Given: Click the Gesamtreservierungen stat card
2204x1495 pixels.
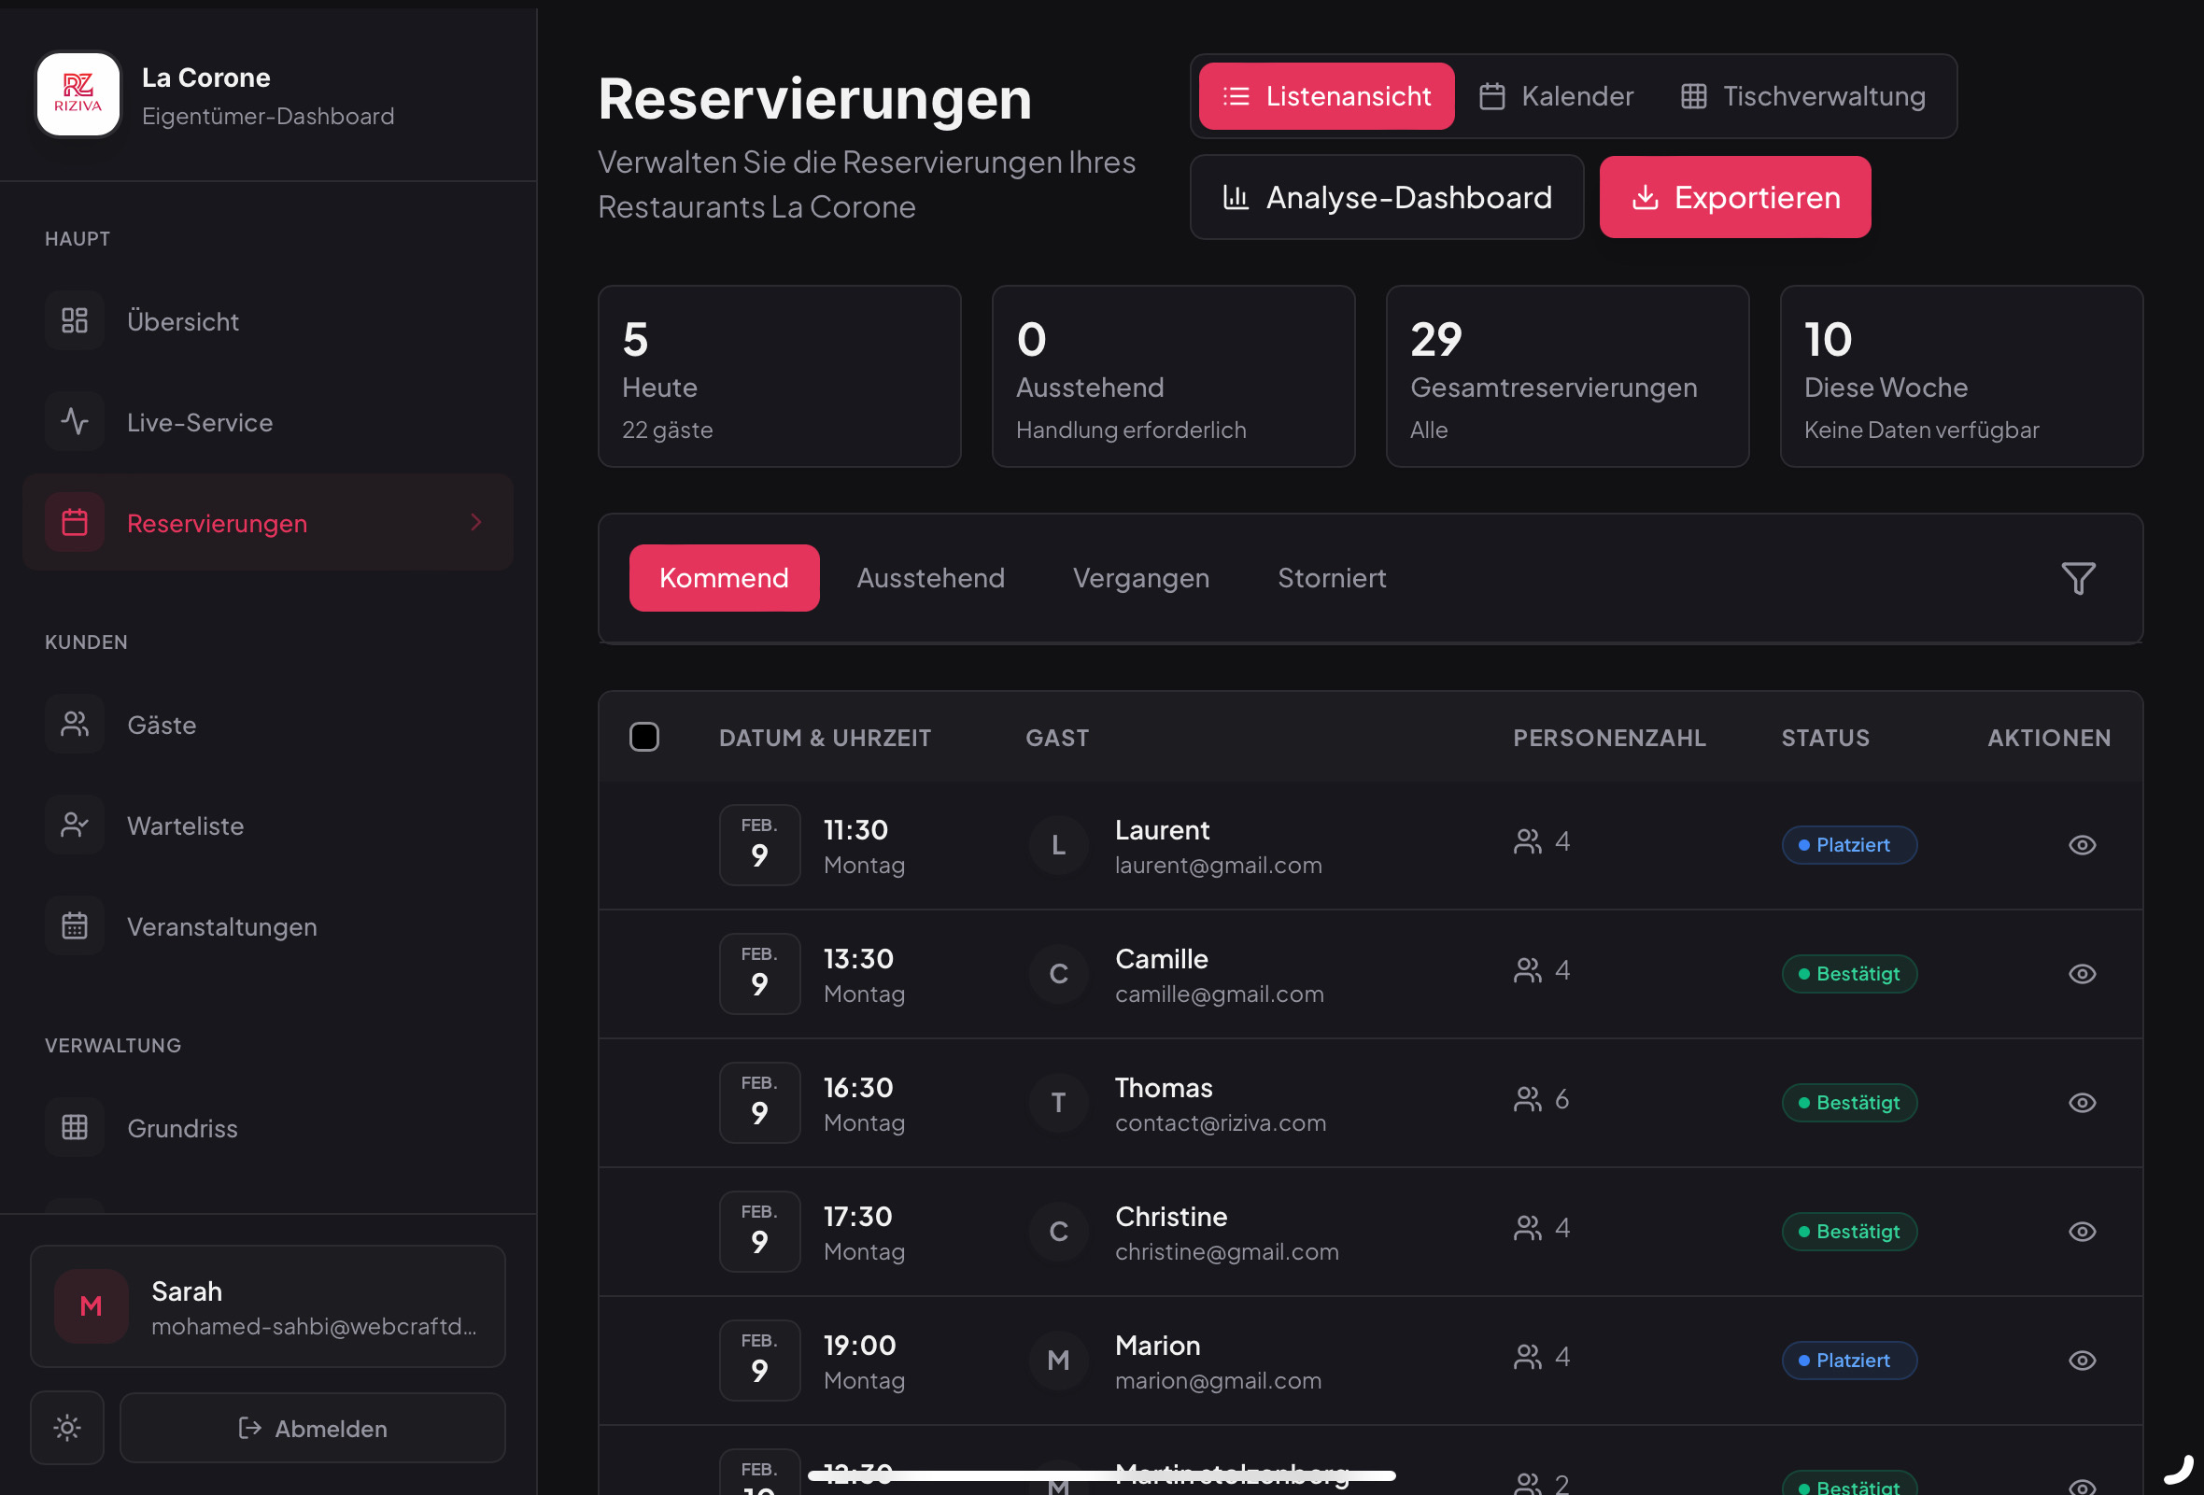Looking at the screenshot, I should tap(1567, 376).
